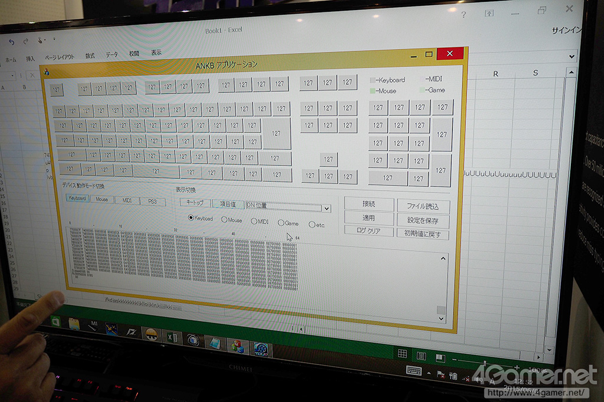Click the log panel scroll-up arrow
The width and height of the screenshot is (604, 402).
[443, 258]
